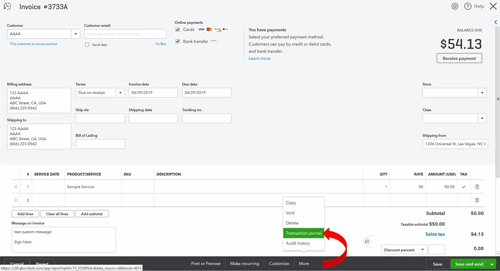Select Transaction journal from the More menu
The image size is (500, 271).
pyautogui.click(x=304, y=233)
